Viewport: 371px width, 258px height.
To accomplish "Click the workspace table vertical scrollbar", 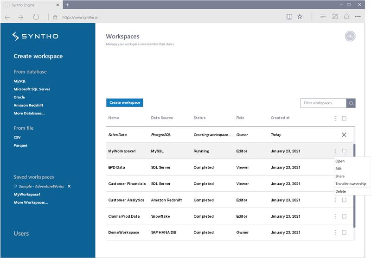I will 354,186.
